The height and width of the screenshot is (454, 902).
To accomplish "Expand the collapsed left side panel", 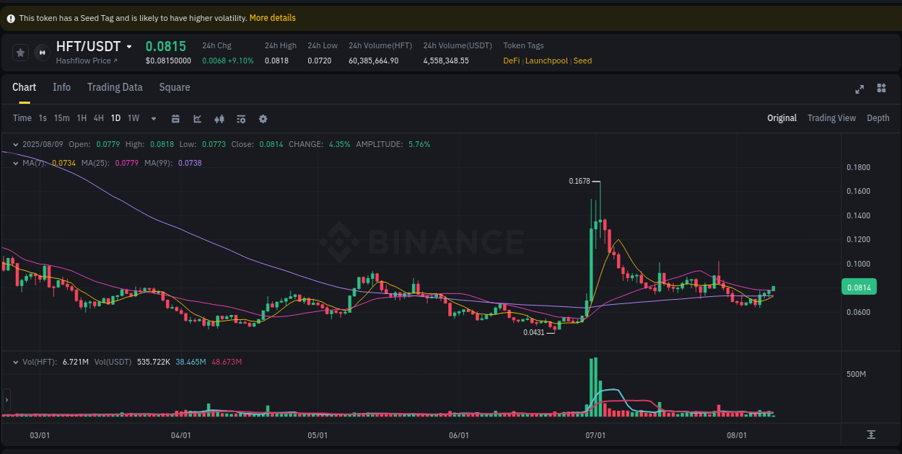I will click(6, 399).
